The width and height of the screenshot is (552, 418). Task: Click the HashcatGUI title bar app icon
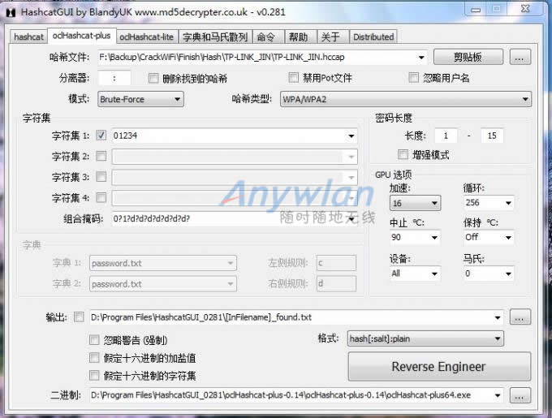[x=11, y=13]
